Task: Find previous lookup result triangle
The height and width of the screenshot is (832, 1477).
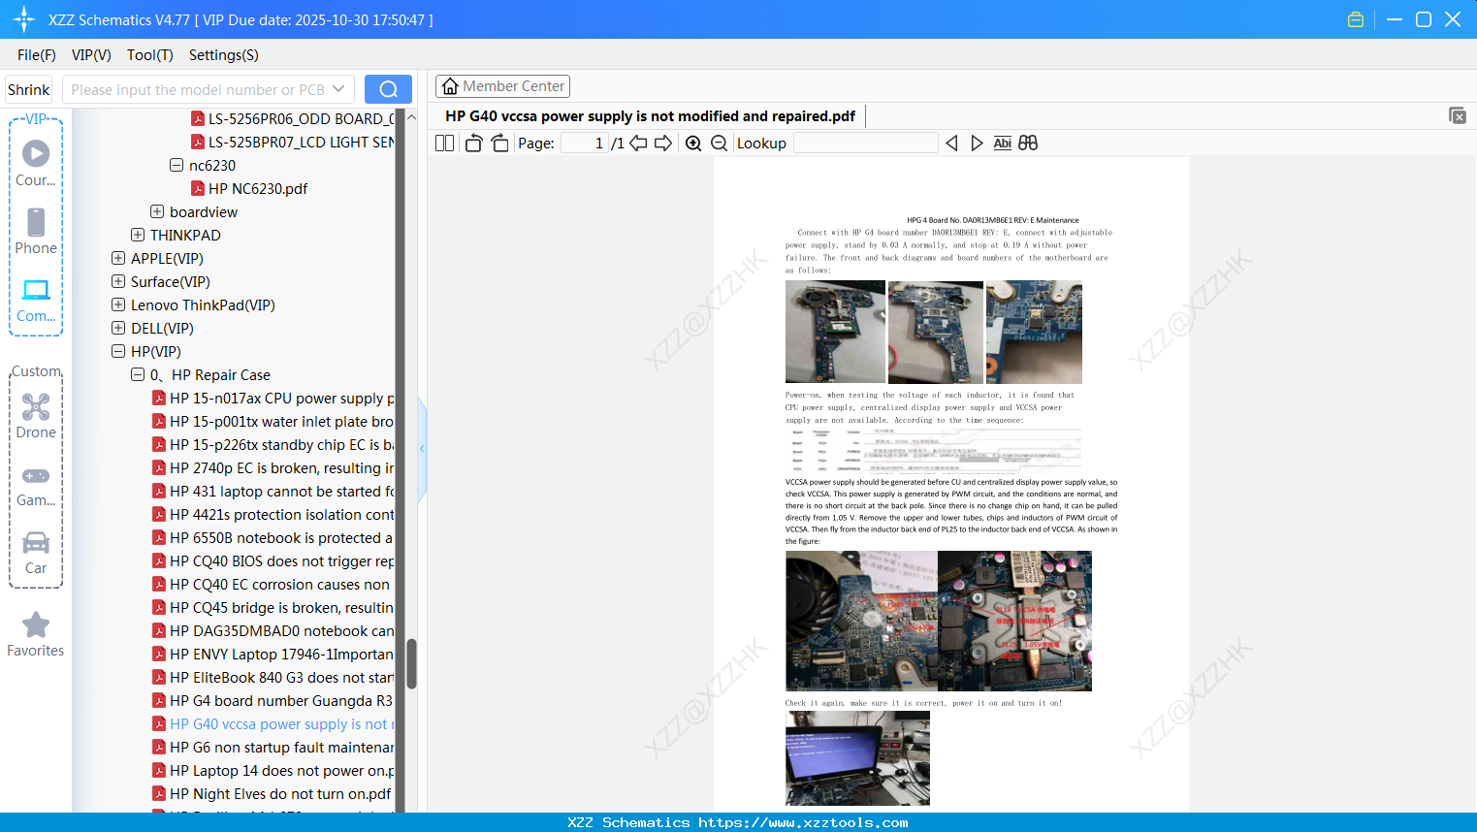Action: (951, 144)
